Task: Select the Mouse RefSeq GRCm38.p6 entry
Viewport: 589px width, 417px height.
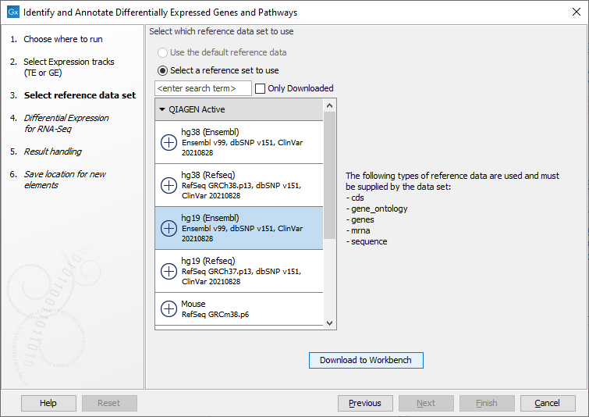Action: [x=239, y=308]
